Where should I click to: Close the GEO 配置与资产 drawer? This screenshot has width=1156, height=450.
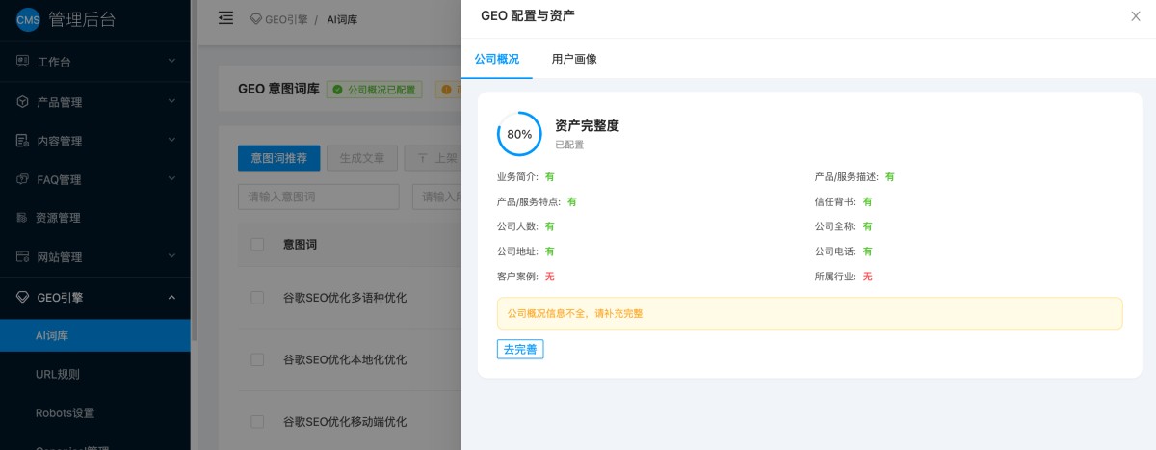coord(1135,16)
